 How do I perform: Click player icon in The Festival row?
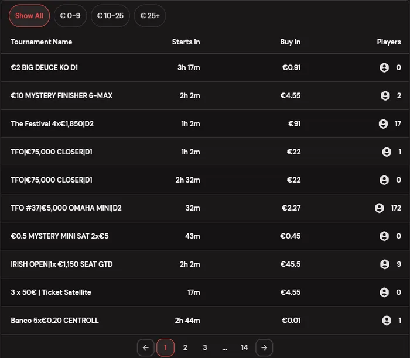click(383, 124)
